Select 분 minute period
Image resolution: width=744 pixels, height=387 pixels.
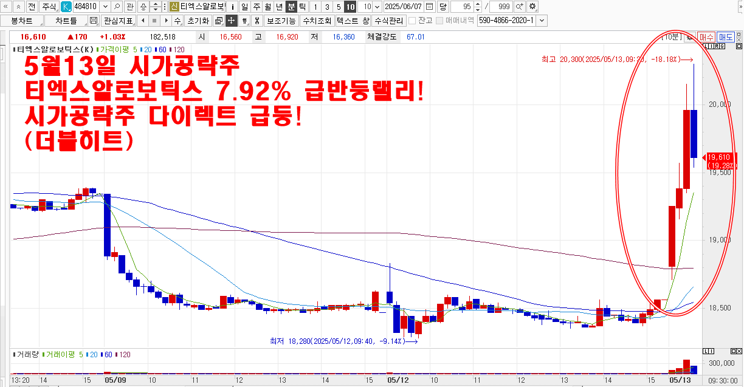(x=291, y=7)
